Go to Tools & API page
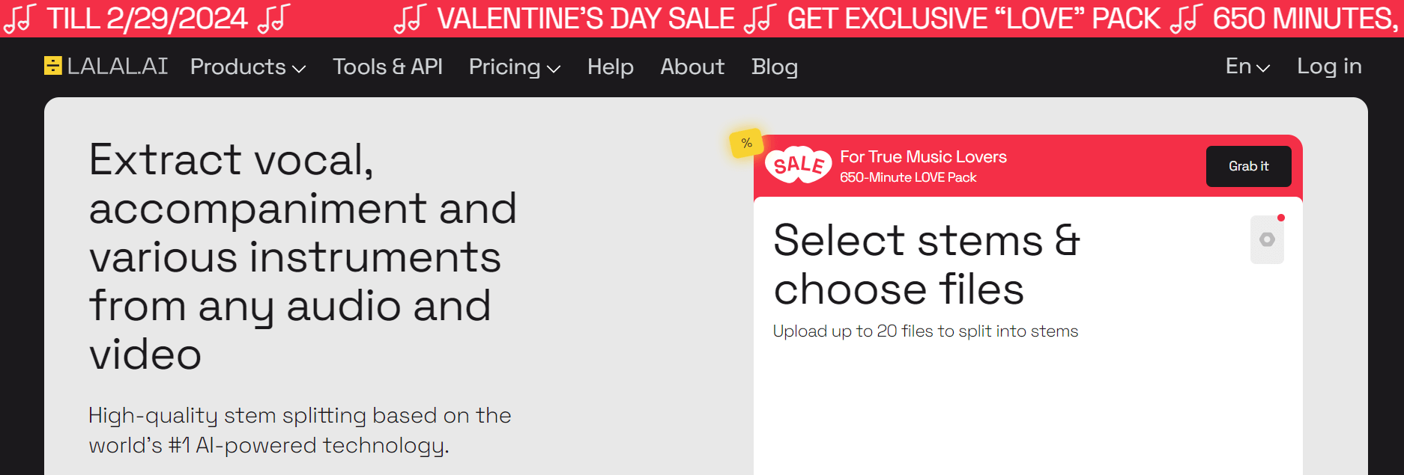The width and height of the screenshot is (1404, 475). click(387, 67)
